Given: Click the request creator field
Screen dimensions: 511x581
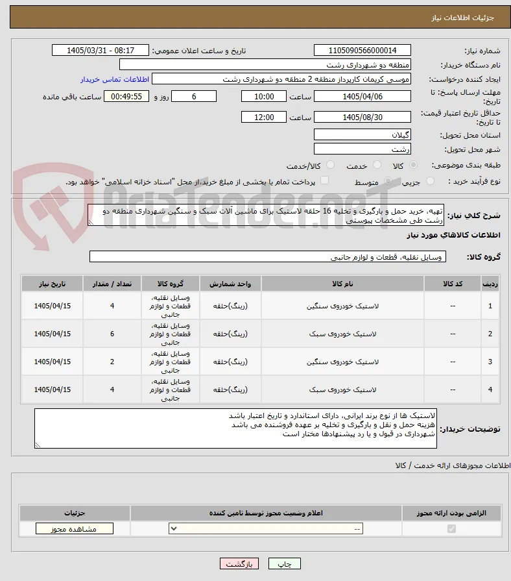Looking at the screenshot, I should (x=281, y=79).
